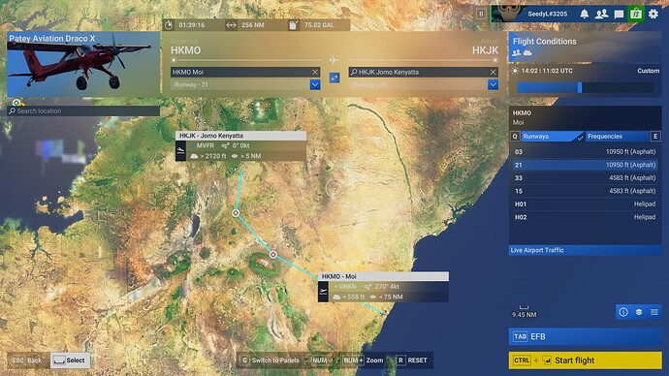The image size is (669, 376).
Task: Open the notifications bell icon
Action: click(x=584, y=15)
